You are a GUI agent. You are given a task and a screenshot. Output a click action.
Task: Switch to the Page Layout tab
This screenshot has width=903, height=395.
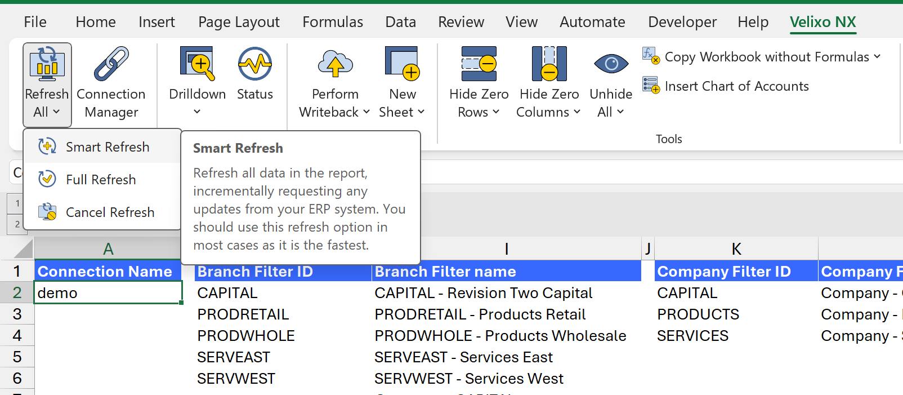click(x=239, y=22)
